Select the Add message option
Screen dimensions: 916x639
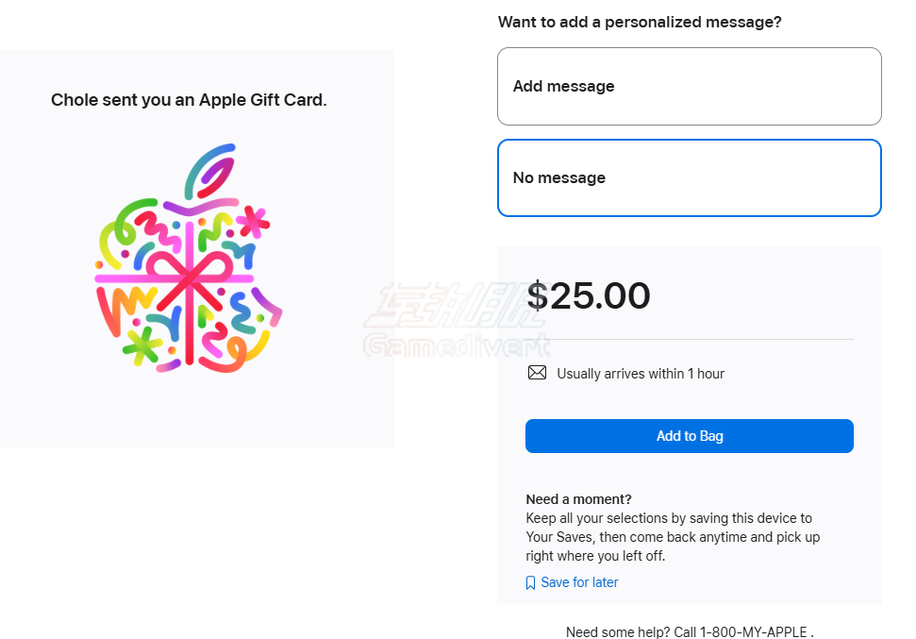coord(690,87)
